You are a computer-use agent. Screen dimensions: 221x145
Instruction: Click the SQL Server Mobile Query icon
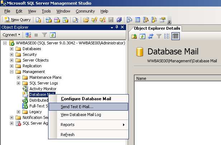tap(75, 20)
